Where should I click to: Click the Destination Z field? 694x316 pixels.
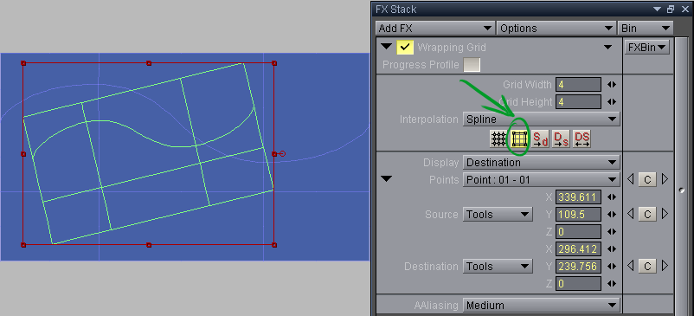[x=579, y=283]
